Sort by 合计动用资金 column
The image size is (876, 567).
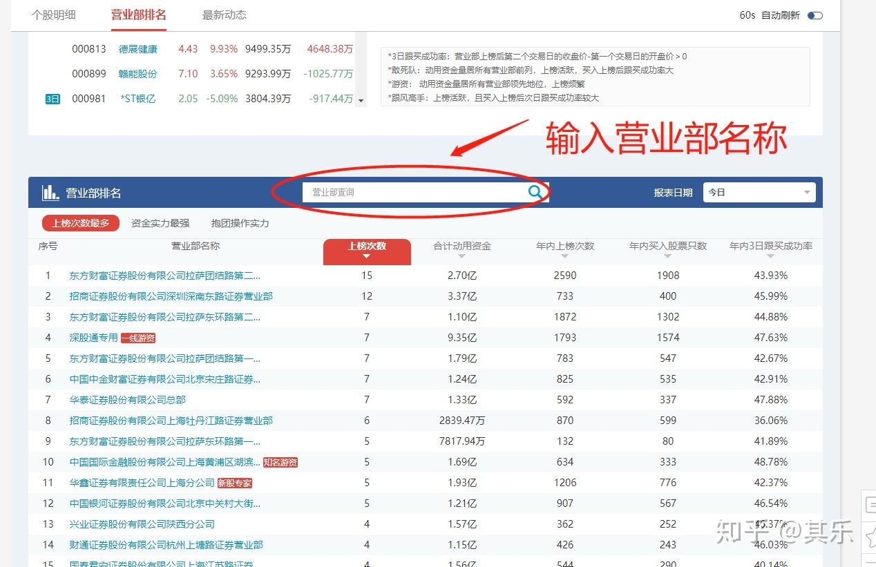462,250
